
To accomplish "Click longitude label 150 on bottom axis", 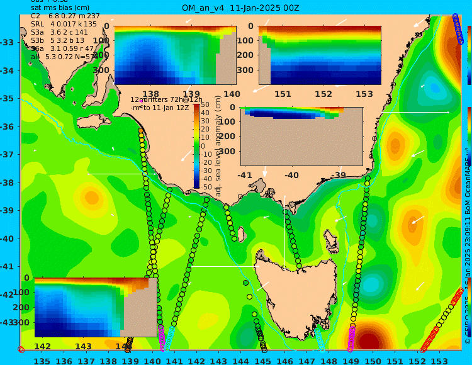I will point(373,361).
